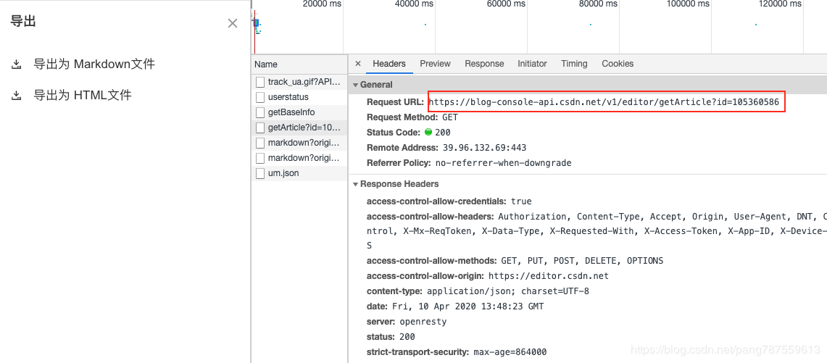
Task: Click the 100000 ms timeline marker
Action: (688, 4)
